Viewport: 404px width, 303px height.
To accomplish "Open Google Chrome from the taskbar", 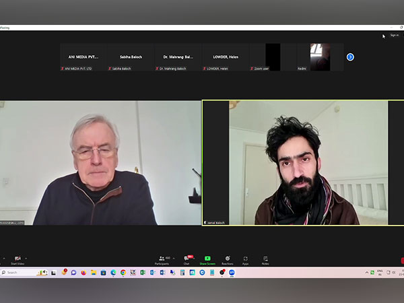I will click(123, 273).
